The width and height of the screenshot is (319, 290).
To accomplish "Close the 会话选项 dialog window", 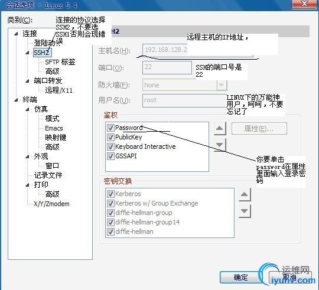I will pyautogui.click(x=304, y=4).
